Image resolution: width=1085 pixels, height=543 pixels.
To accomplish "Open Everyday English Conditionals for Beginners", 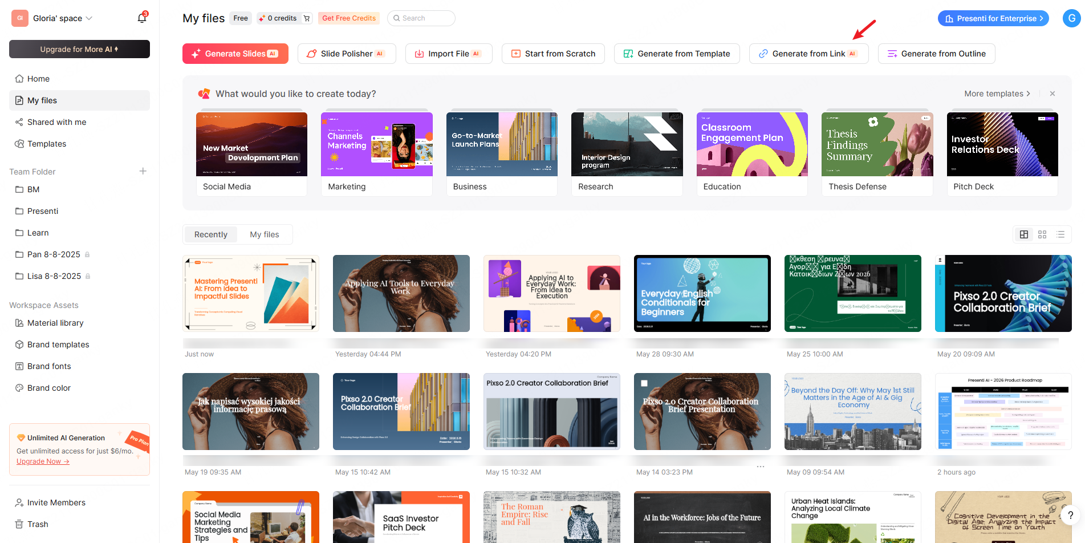I will [x=702, y=293].
